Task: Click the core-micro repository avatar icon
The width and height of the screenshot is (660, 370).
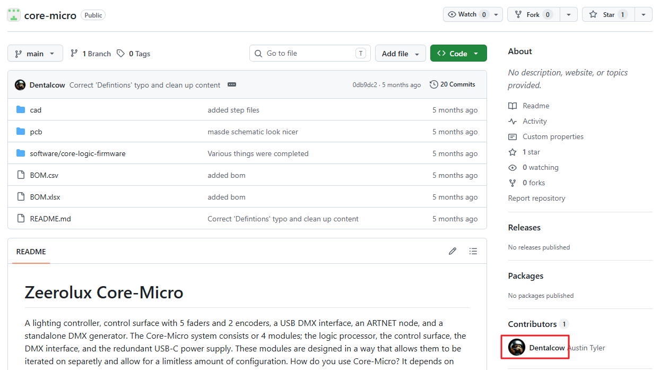Action: pyautogui.click(x=14, y=15)
